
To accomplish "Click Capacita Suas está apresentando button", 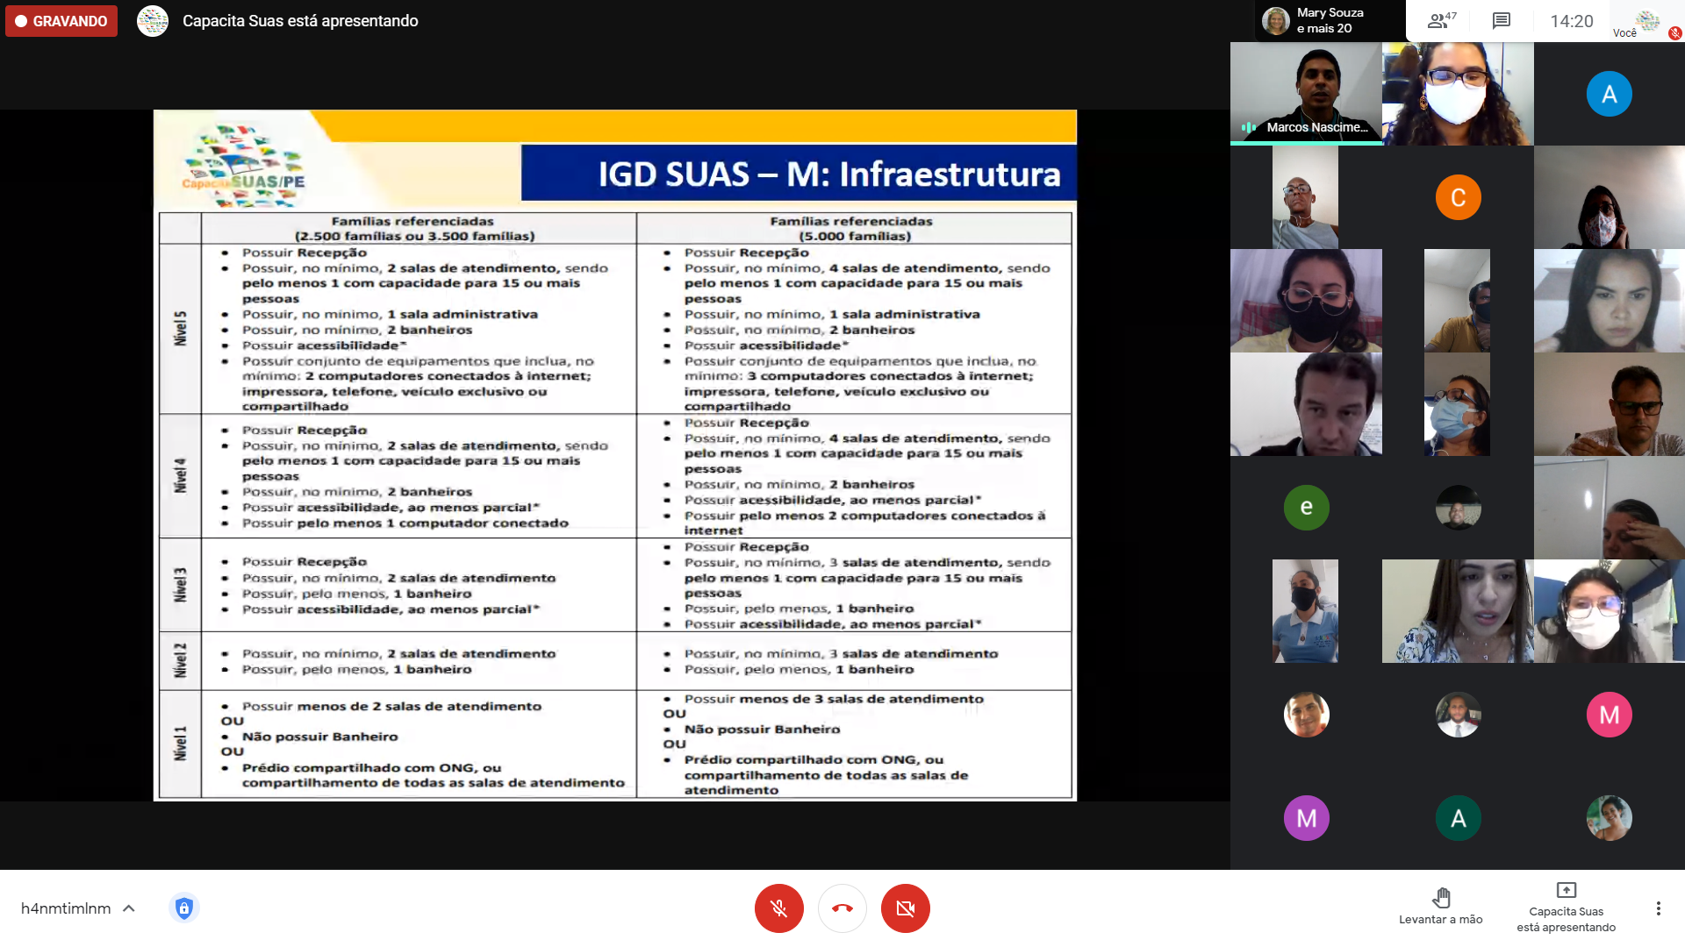I will [x=1566, y=908].
